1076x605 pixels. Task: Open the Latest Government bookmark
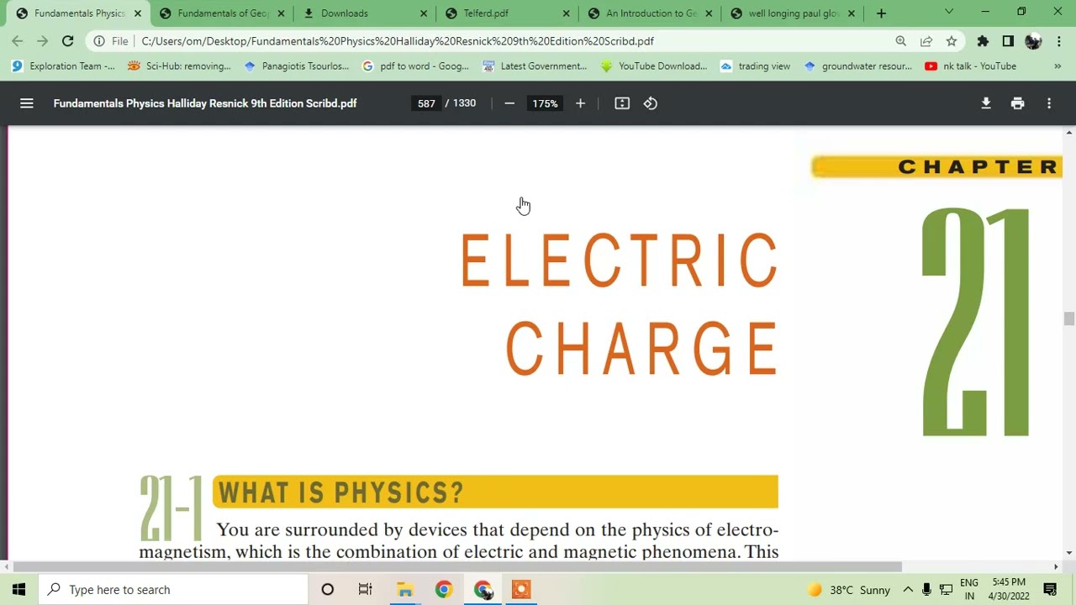pos(535,66)
